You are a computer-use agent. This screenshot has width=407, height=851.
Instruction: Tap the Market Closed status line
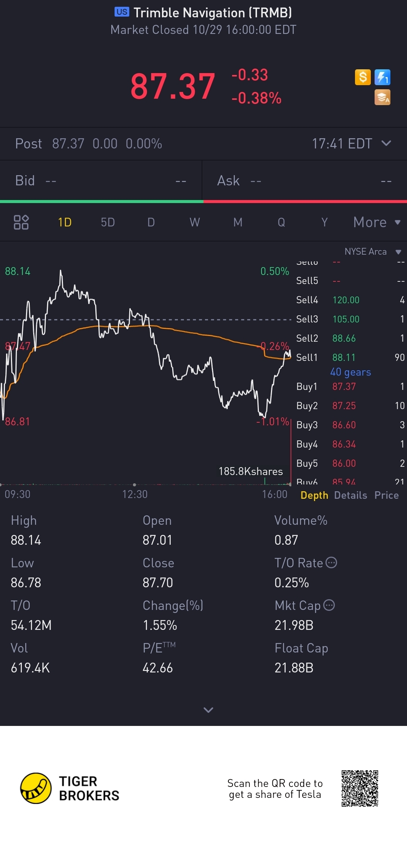point(203,30)
